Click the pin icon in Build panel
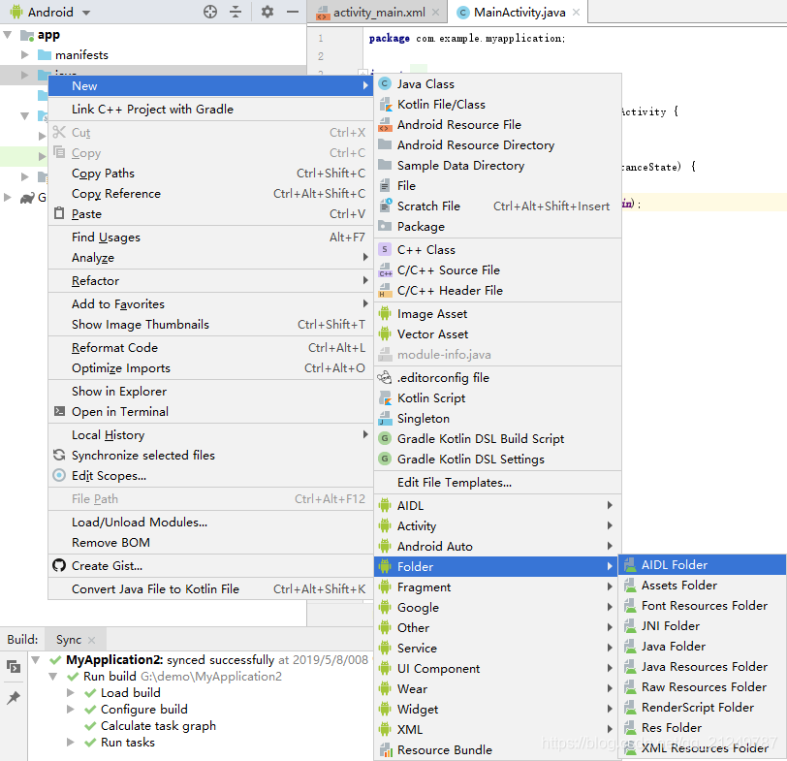This screenshot has height=761, width=787. pos(14,697)
